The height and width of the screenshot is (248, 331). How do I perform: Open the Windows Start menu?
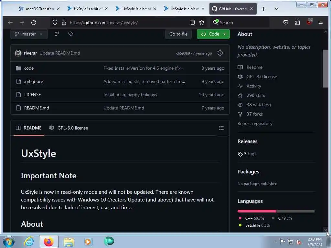(9, 242)
